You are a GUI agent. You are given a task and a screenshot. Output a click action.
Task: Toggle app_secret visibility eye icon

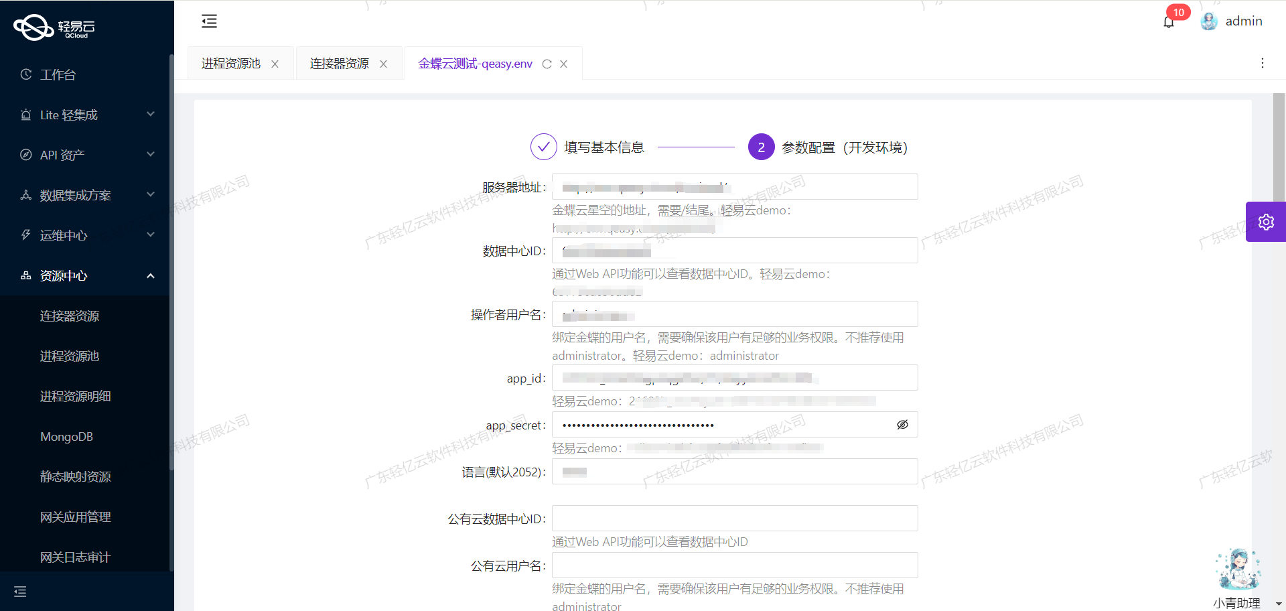902,425
